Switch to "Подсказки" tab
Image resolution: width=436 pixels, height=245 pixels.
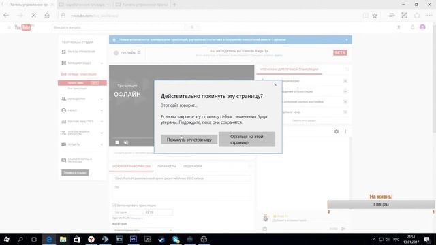click(x=192, y=166)
